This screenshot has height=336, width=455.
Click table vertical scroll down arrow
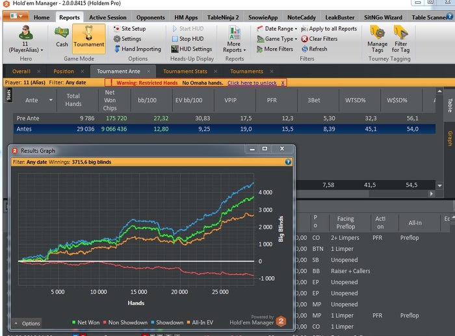439,185
